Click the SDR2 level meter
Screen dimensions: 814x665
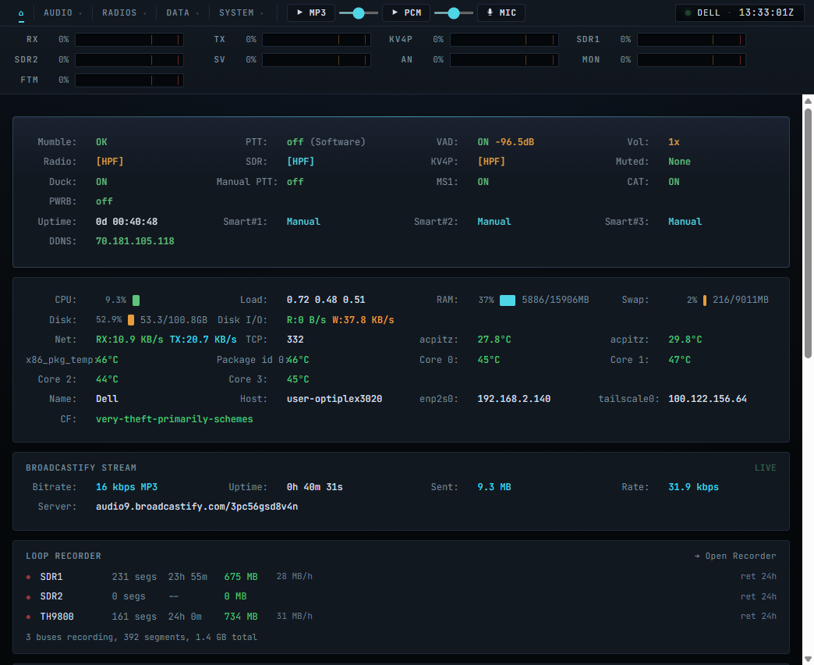(129, 60)
